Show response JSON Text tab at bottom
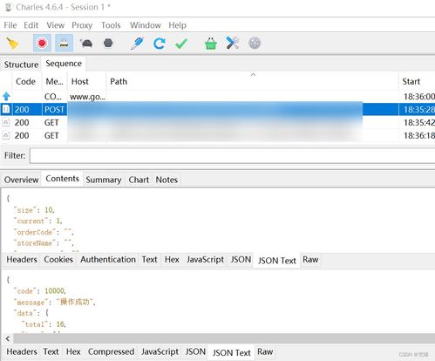The image size is (435, 361). point(231,352)
